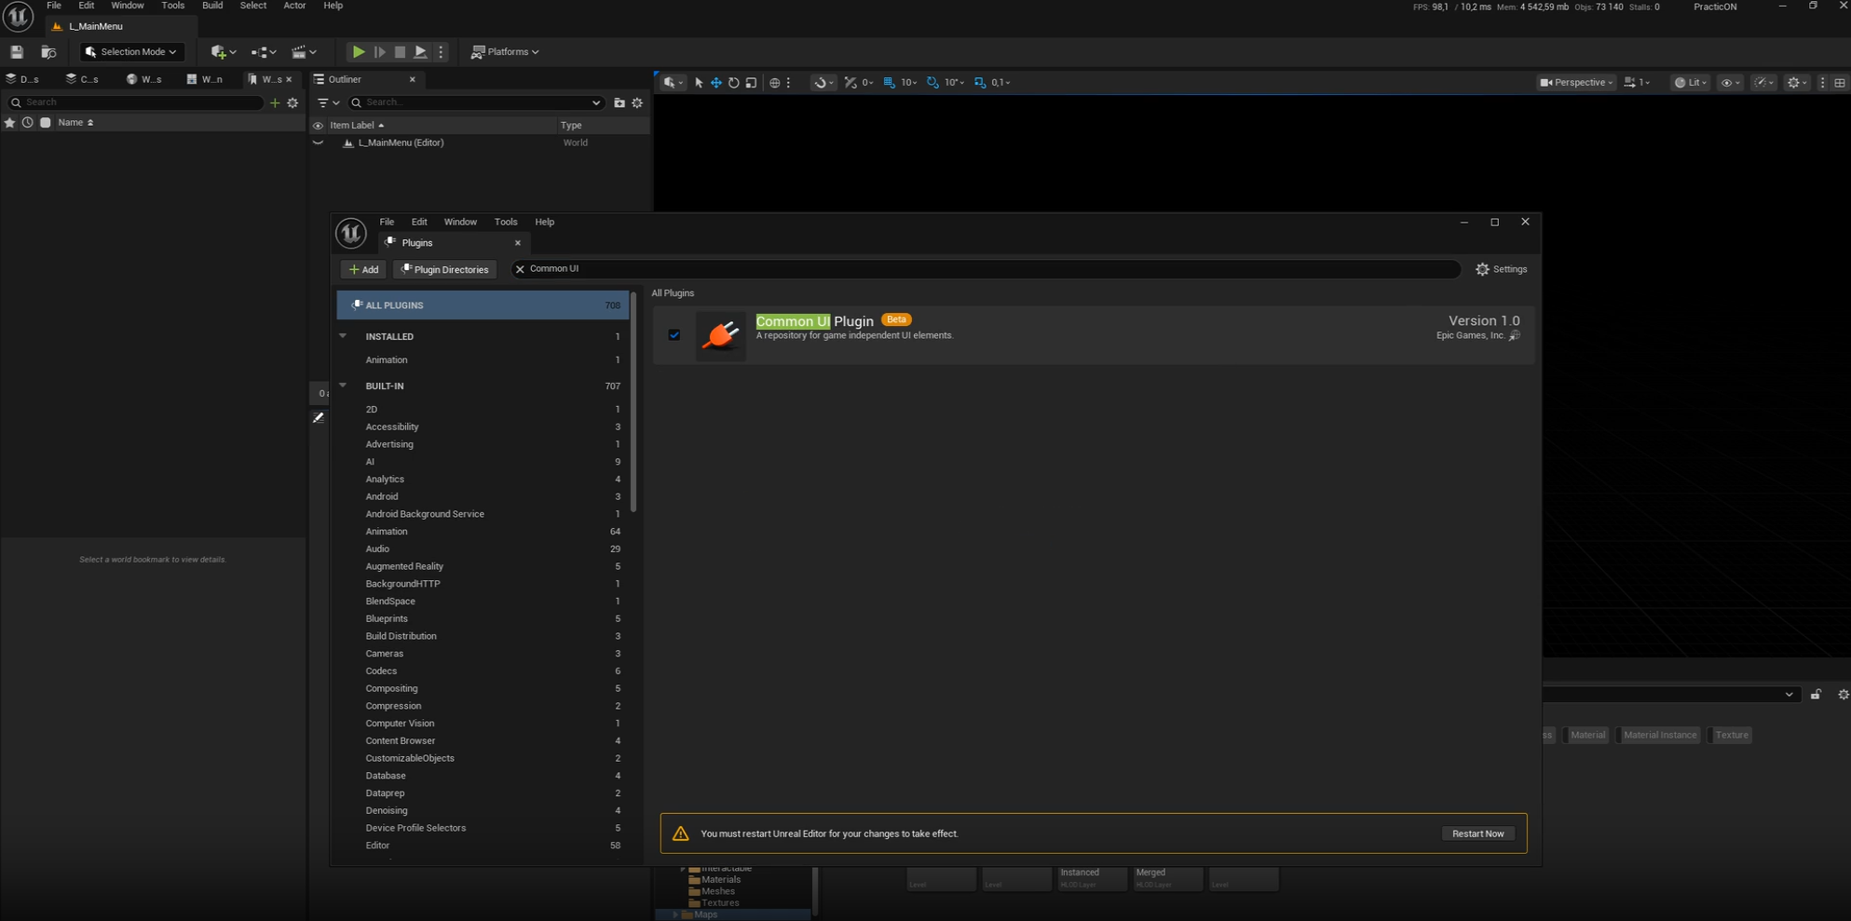Toggle visibility of L_MainMenu in Outliner
The width and height of the screenshot is (1851, 921).
click(x=318, y=142)
